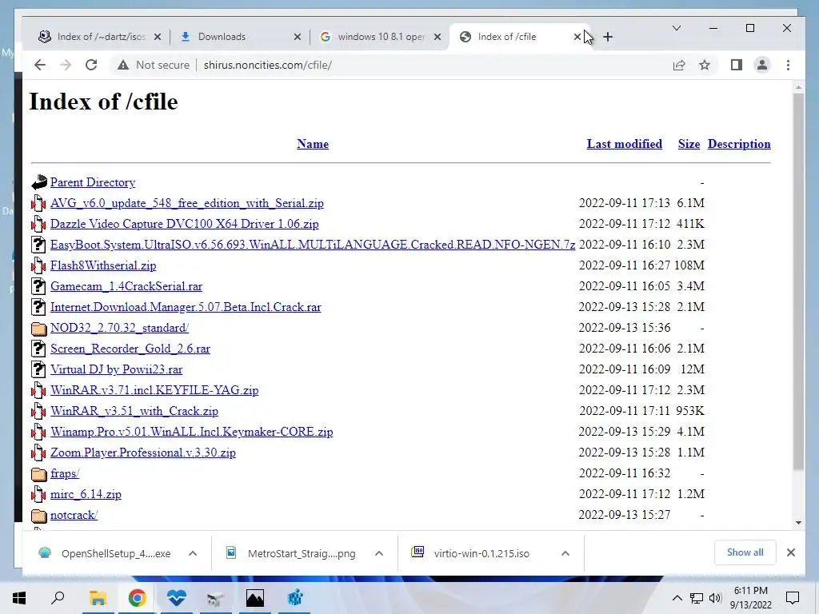Click the browser Back arrow

40,66
